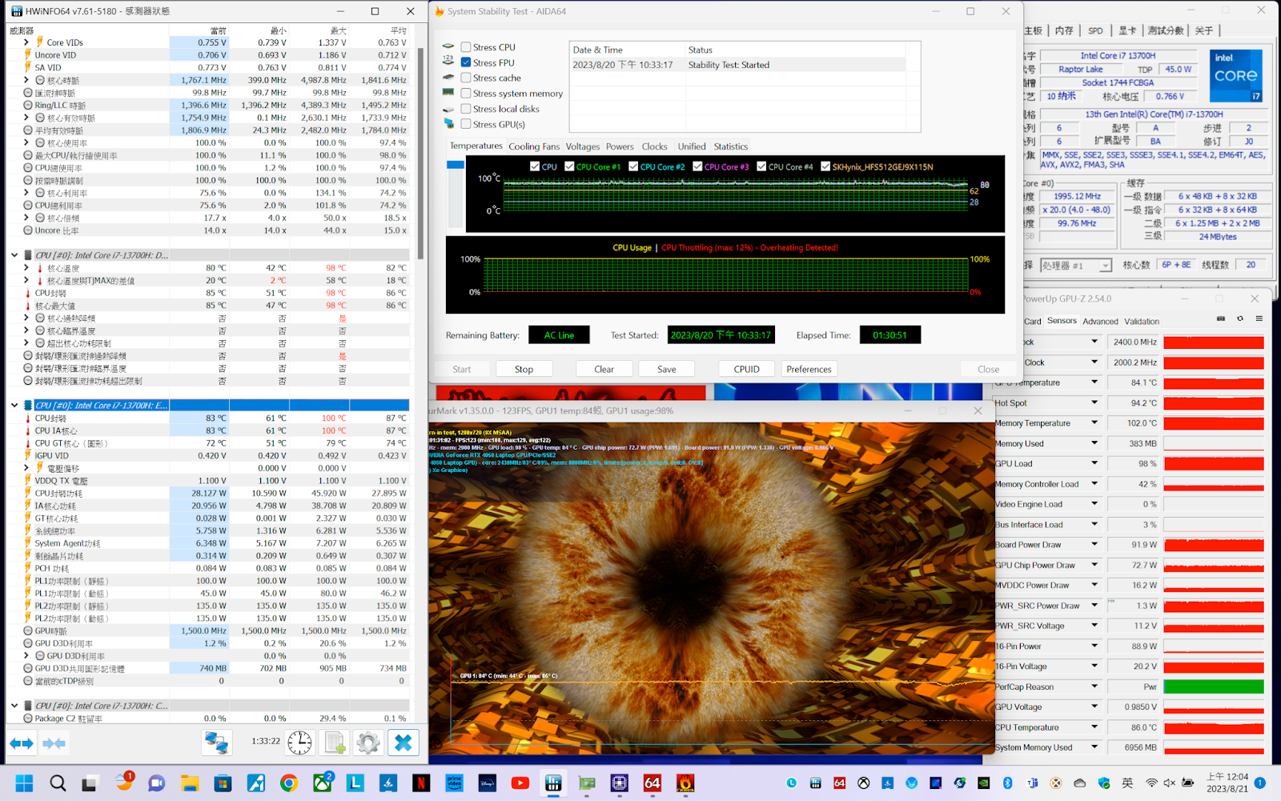
Task: Open Task View on taskbar
Action: click(90, 783)
